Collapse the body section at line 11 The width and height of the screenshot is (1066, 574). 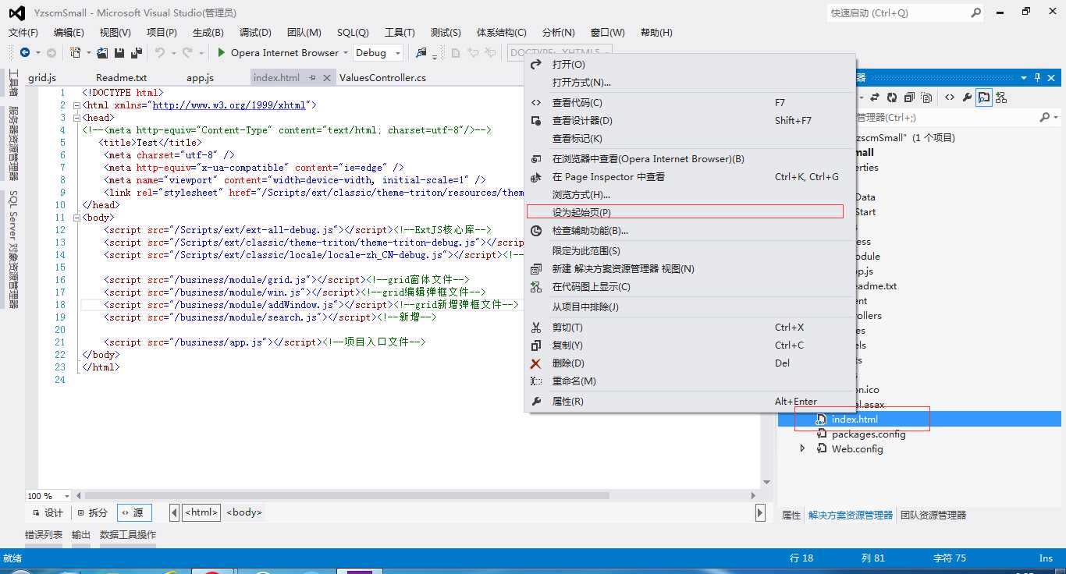76,218
